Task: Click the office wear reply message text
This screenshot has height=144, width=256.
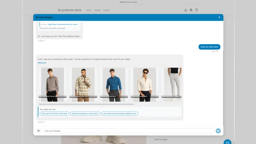Action: click(x=84, y=59)
